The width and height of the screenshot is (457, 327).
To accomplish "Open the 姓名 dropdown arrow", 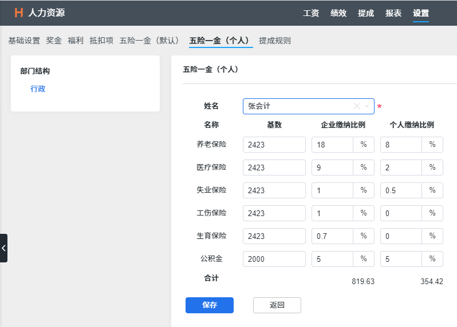I will [367, 106].
